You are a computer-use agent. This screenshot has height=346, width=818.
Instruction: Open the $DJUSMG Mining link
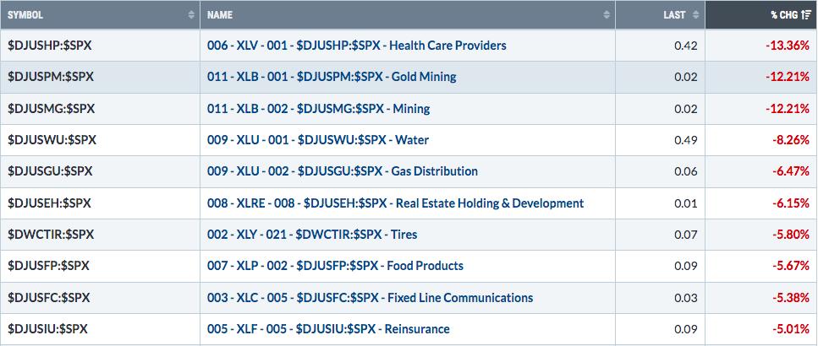319,108
